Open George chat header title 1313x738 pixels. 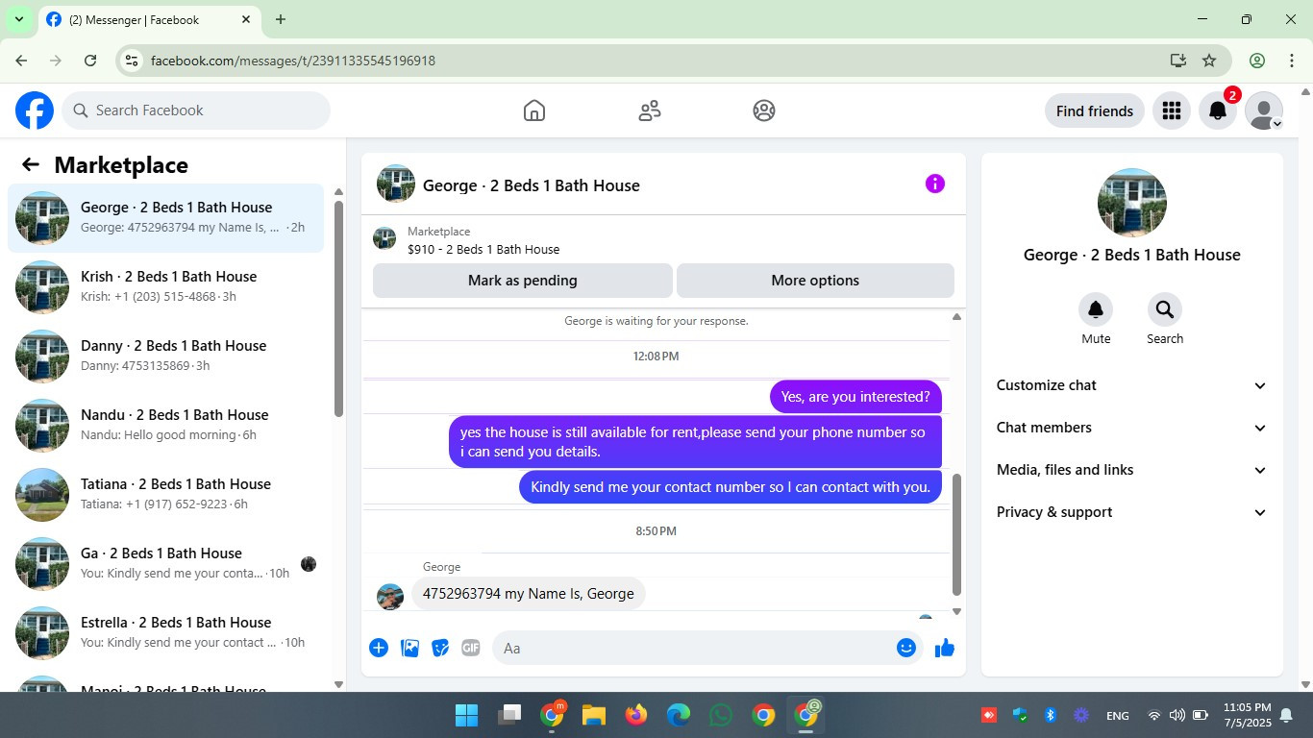tap(532, 185)
